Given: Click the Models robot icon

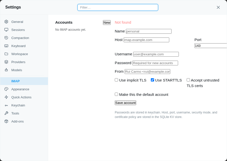Looking at the screenshot, I should pyautogui.click(x=6, y=70).
